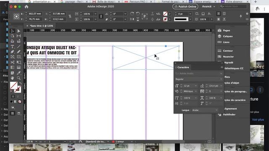Open Regular font style dropdown
269x151 pixels.
pos(221,79)
